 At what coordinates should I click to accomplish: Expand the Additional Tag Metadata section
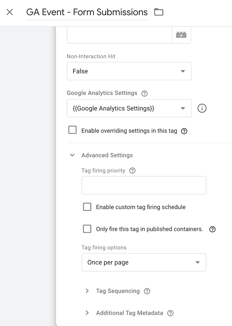tap(87, 313)
